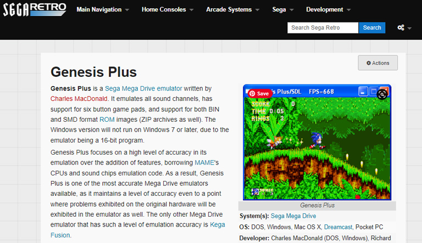Open the Home Consoles menu
This screenshot has height=243, width=422.
pyautogui.click(x=164, y=9)
